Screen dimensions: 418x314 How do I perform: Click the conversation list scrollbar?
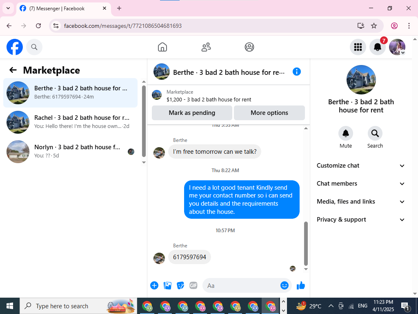click(x=144, y=121)
